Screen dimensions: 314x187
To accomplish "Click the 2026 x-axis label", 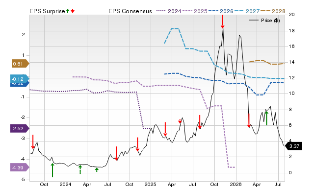I will point(235,184).
